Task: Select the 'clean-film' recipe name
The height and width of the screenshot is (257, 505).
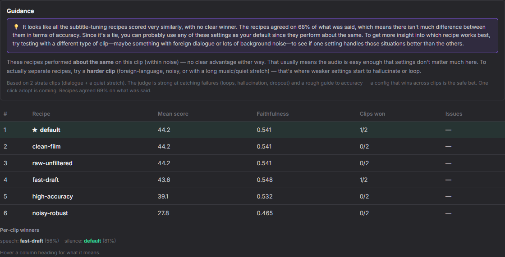Action: 46,147
